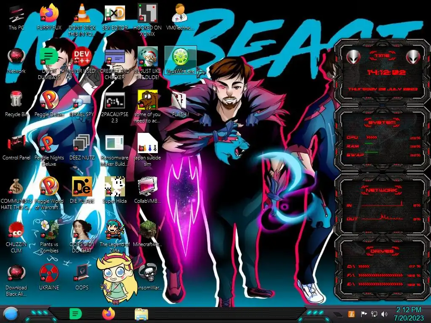Click the taskbar clock showing 2:12 PM
Image resolution: width=431 pixels, height=323 pixels.
tap(408, 314)
